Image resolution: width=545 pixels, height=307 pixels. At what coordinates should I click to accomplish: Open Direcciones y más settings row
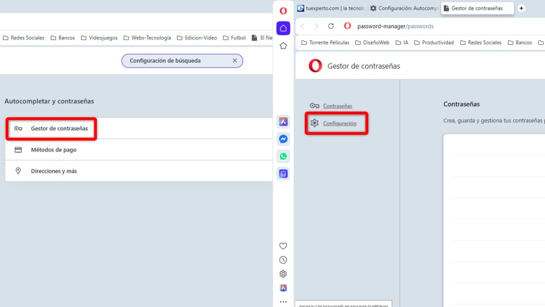[139, 171]
